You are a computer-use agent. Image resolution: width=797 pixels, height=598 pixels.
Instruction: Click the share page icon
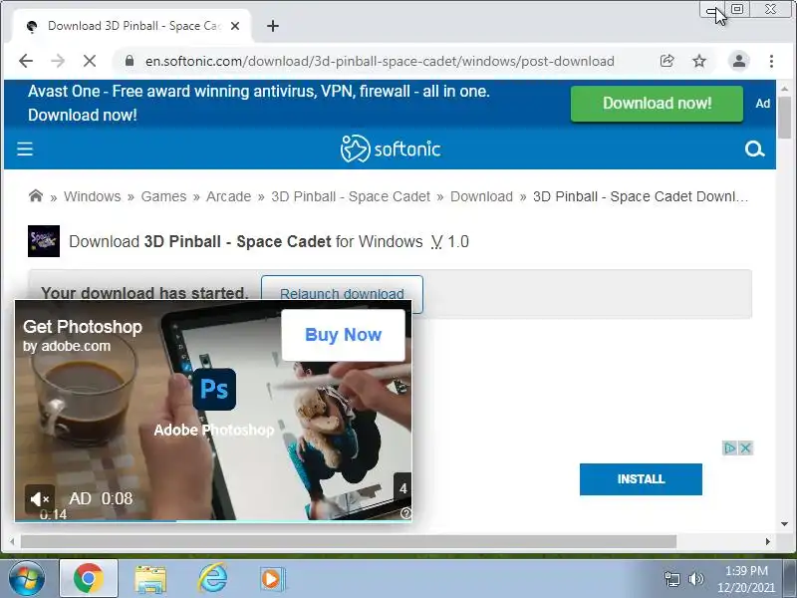666,61
